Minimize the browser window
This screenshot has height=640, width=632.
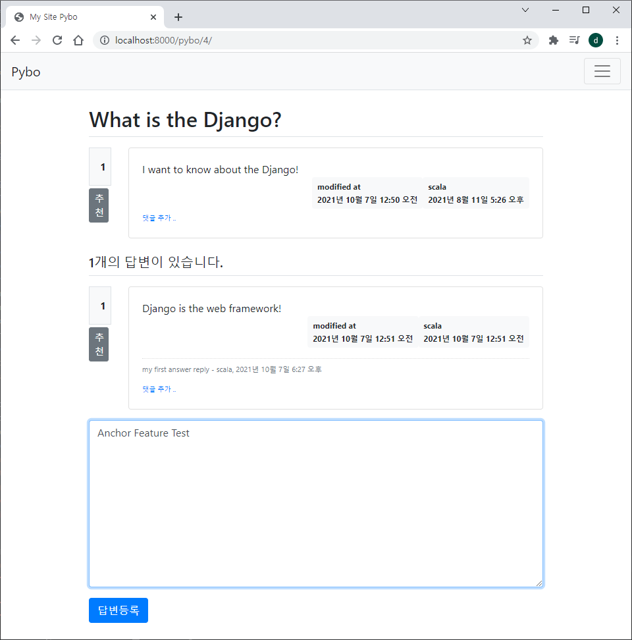click(x=555, y=10)
